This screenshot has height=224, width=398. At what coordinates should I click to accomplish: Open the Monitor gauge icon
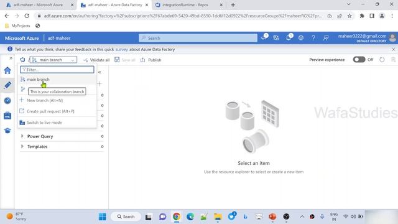click(x=7, y=101)
